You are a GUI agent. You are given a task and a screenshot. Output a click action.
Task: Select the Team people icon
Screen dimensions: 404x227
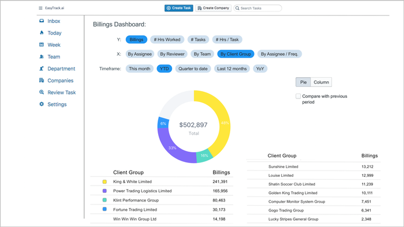click(x=42, y=56)
